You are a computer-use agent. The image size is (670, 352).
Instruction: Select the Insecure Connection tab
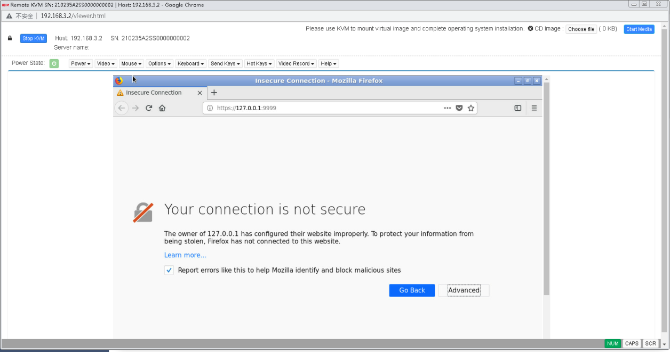click(159, 93)
